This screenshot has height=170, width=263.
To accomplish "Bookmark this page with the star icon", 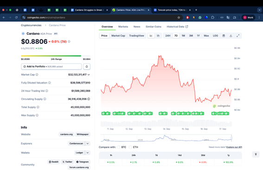I will click(x=179, y=18).
